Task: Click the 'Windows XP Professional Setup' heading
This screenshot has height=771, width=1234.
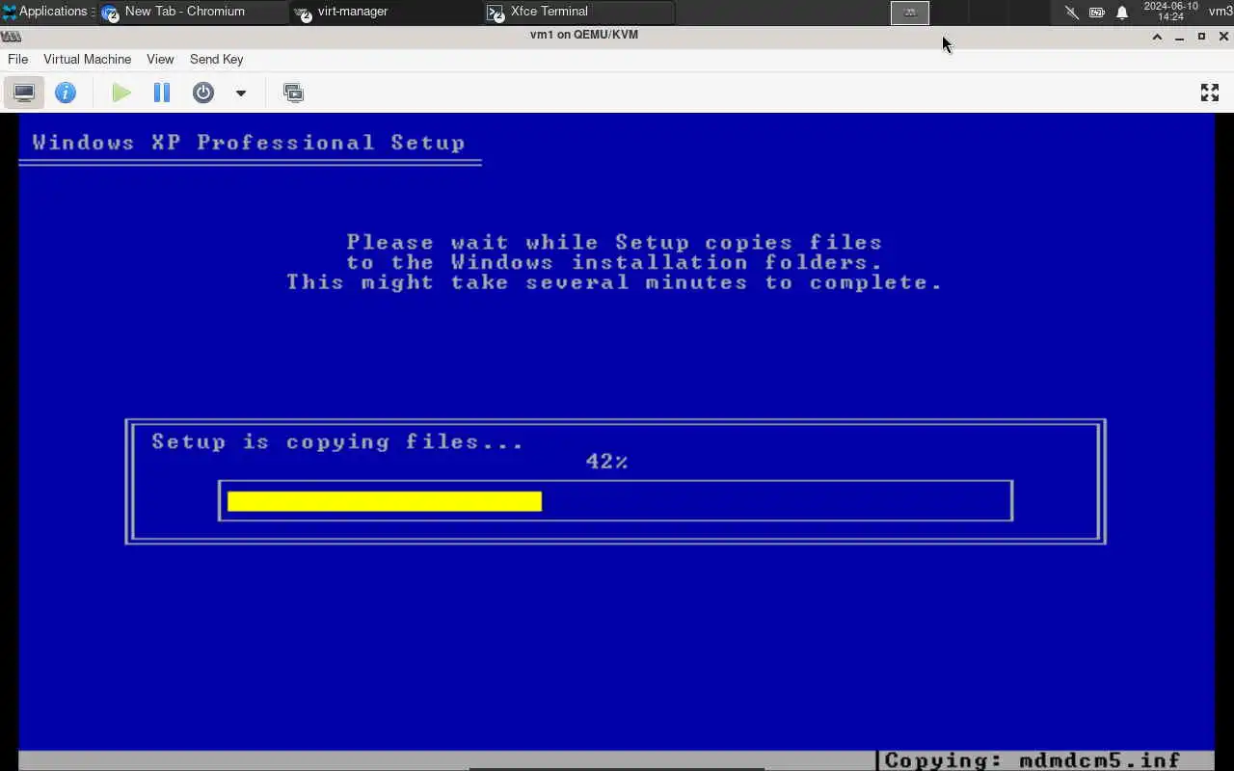Action: pos(249,143)
